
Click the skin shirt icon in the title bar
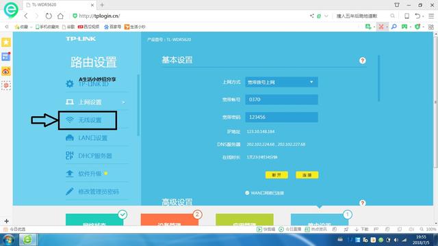coord(397,5)
